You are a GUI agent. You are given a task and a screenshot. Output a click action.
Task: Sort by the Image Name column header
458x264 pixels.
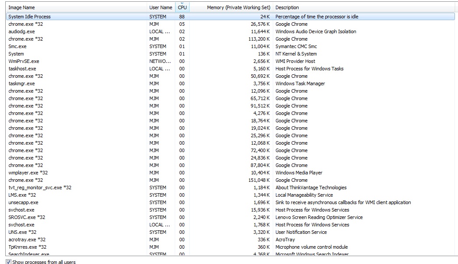coord(76,7)
